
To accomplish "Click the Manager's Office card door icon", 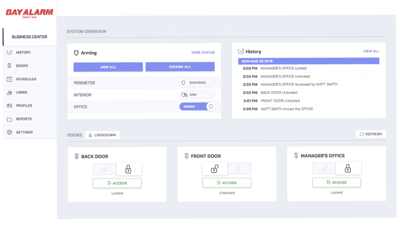I will click(x=296, y=155).
